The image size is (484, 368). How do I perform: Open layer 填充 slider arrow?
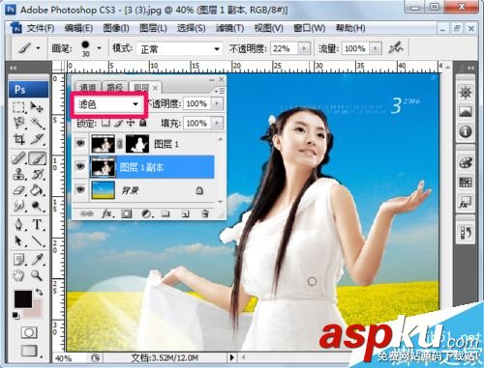click(217, 123)
